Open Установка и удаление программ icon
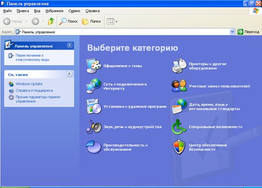This screenshot has height=188, width=262. click(93, 106)
